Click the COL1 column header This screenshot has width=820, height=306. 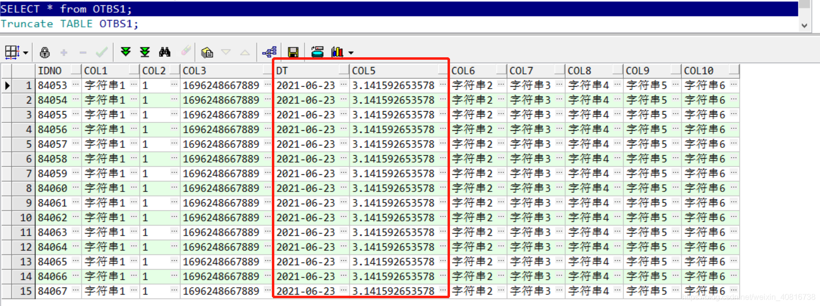pos(110,71)
